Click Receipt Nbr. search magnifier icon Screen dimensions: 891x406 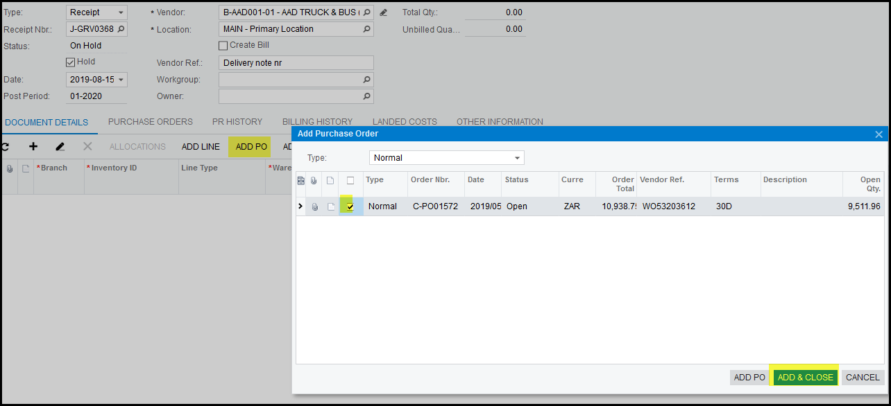pyautogui.click(x=121, y=29)
